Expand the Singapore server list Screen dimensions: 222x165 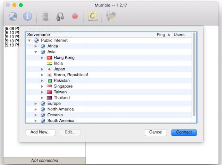pyautogui.click(x=42, y=86)
